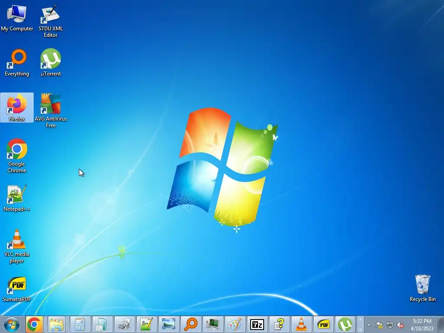Screen dimensions: 444x333
Task: Open the clock showing 5:32 PM
Action: pyautogui.click(x=422, y=325)
